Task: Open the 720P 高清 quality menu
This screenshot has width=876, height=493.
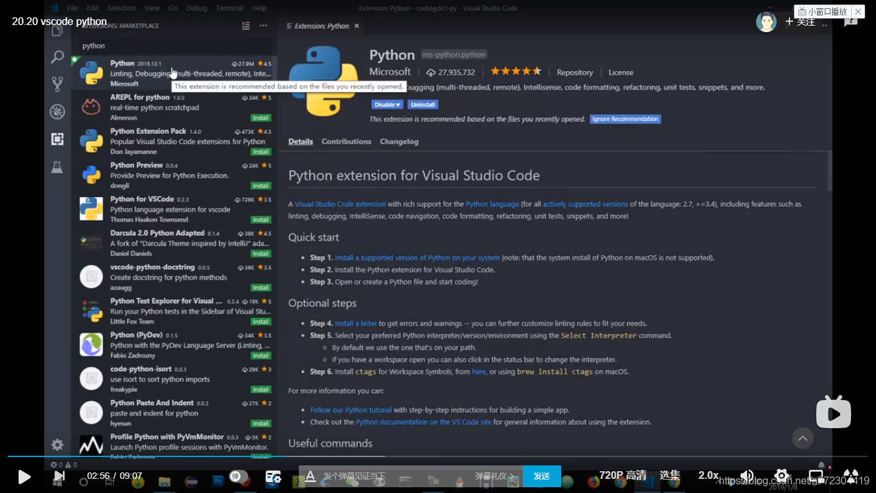Action: (623, 475)
